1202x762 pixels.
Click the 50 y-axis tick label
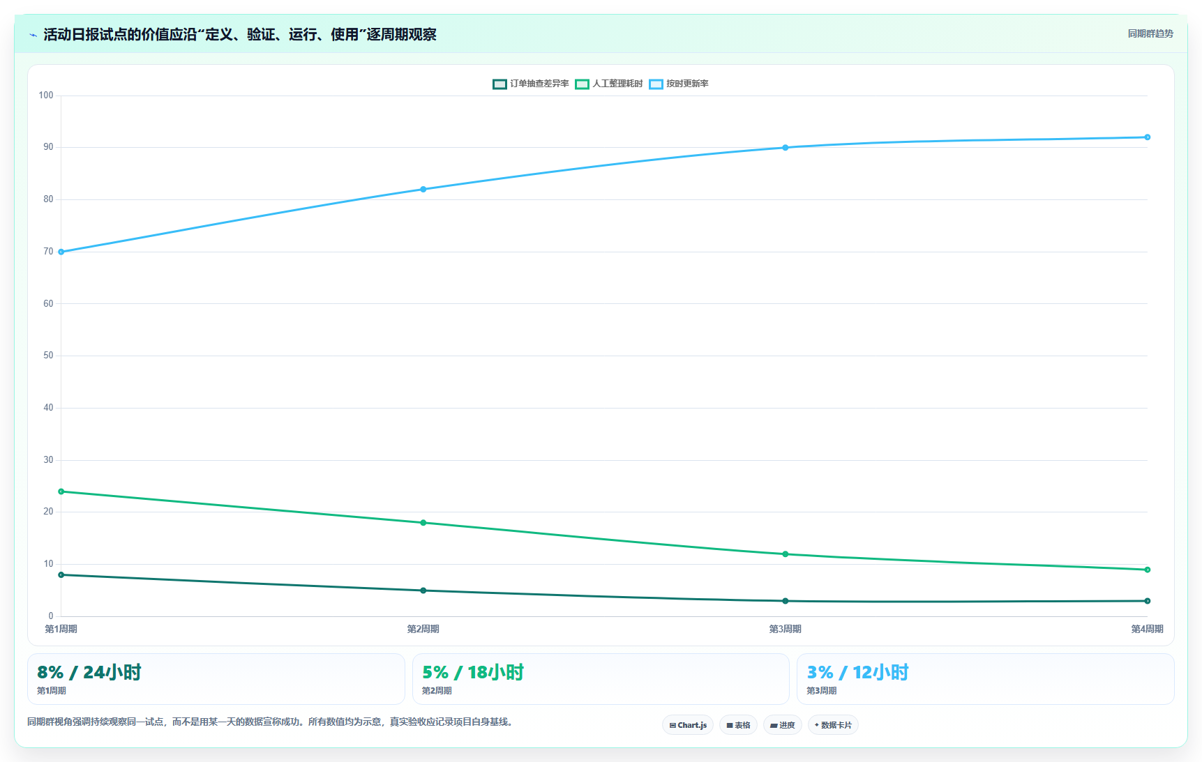[x=48, y=356]
